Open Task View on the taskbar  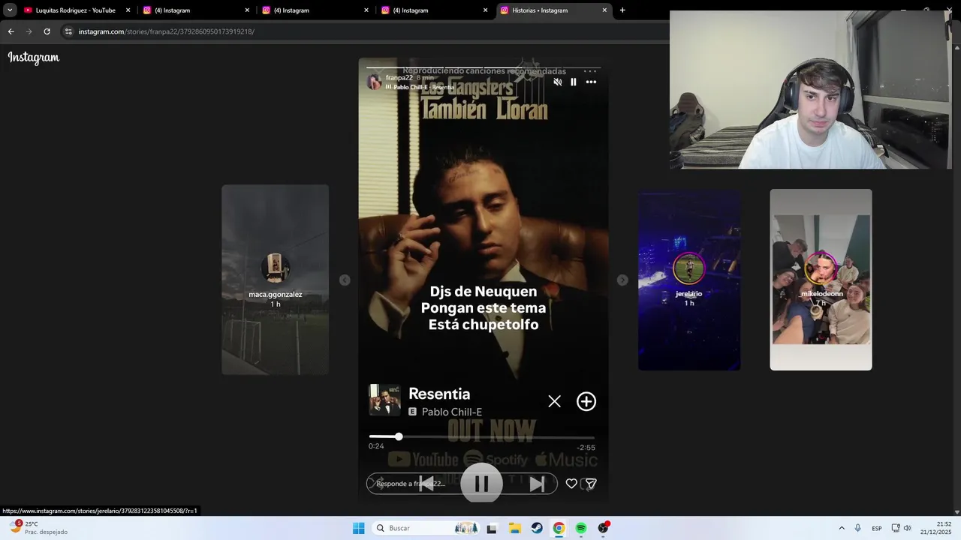[492, 528]
